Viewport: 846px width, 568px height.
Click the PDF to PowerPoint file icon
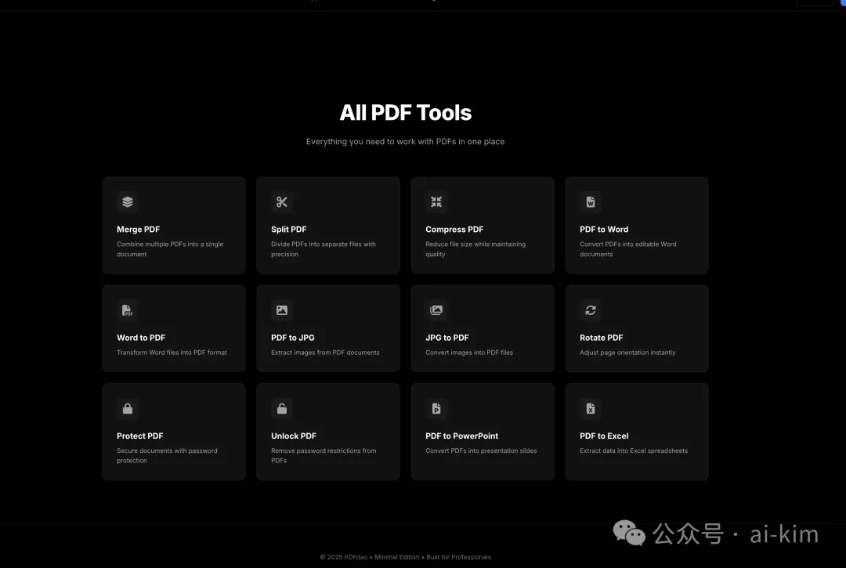click(436, 408)
